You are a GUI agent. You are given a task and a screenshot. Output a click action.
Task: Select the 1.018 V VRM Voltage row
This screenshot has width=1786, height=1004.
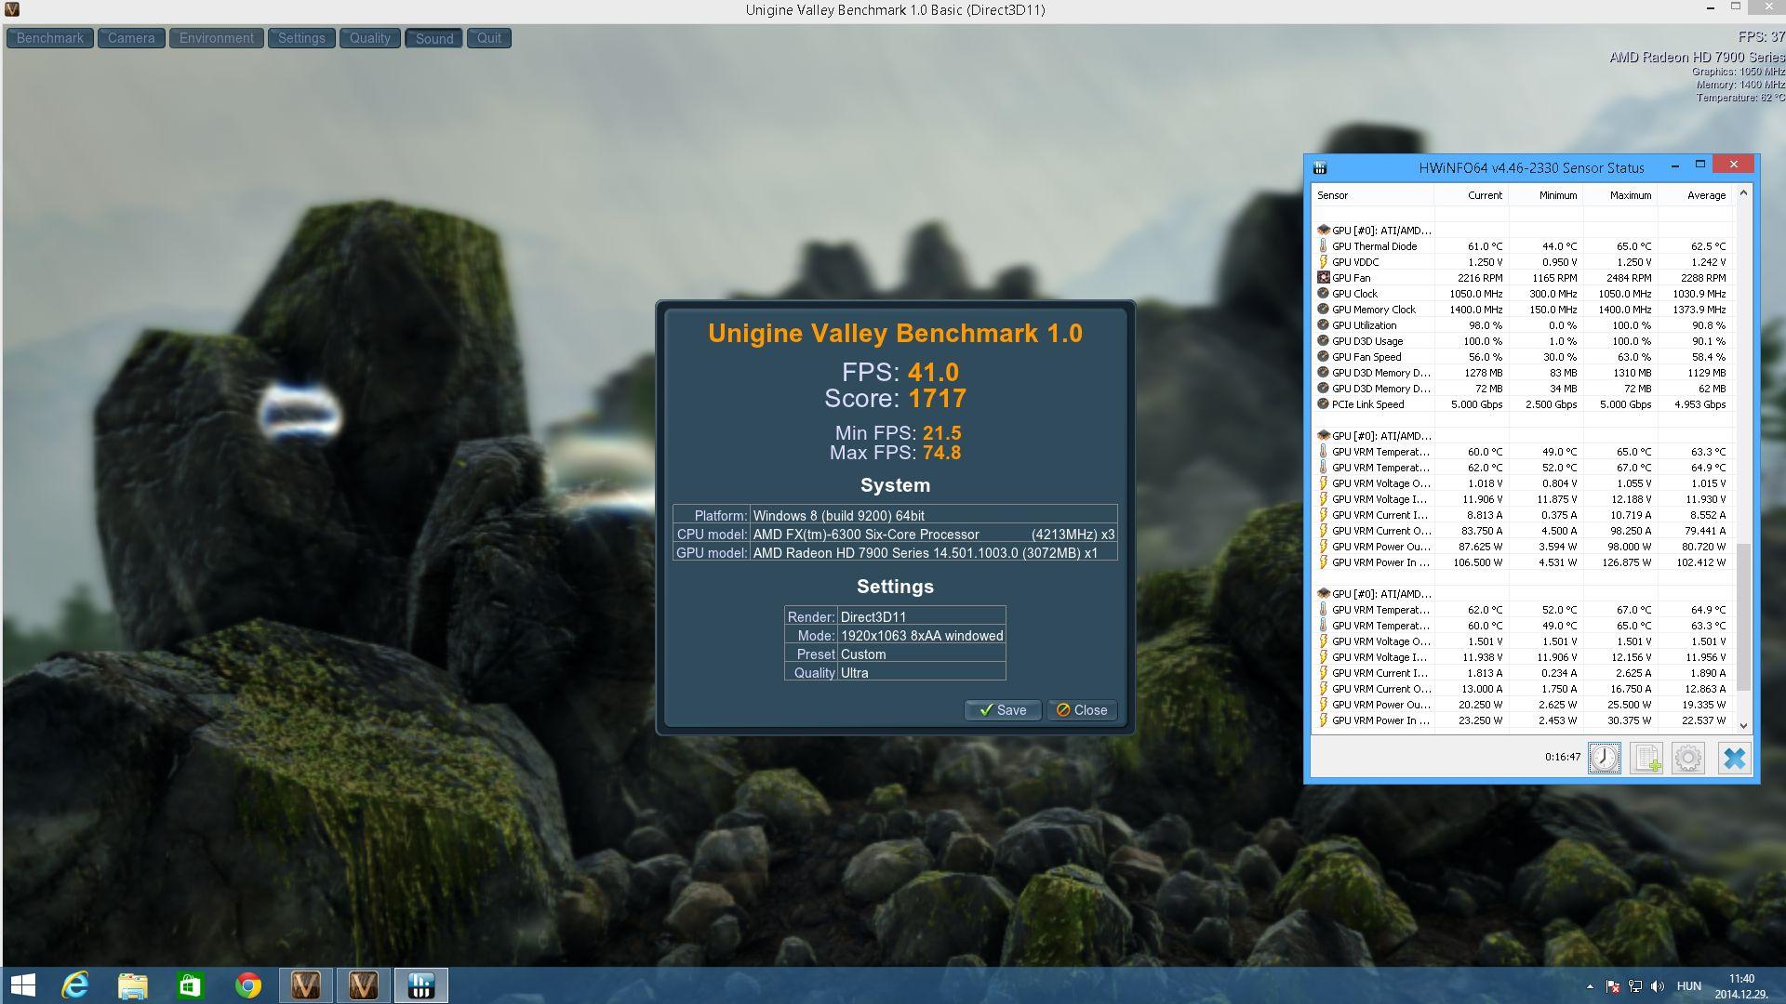1523,483
